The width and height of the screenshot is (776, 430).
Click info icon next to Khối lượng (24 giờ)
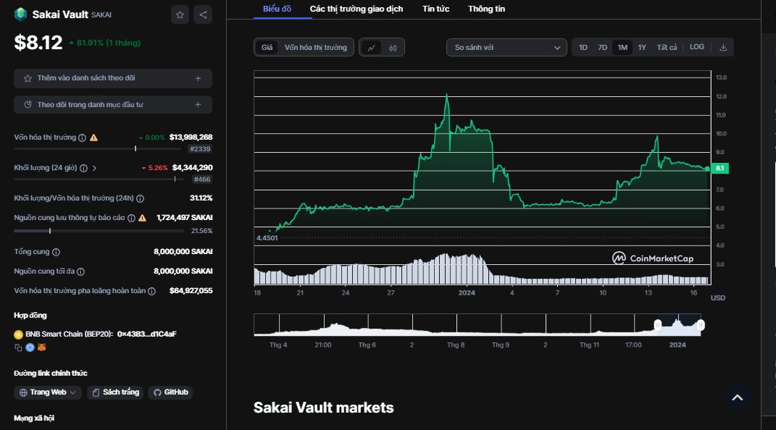(83, 168)
